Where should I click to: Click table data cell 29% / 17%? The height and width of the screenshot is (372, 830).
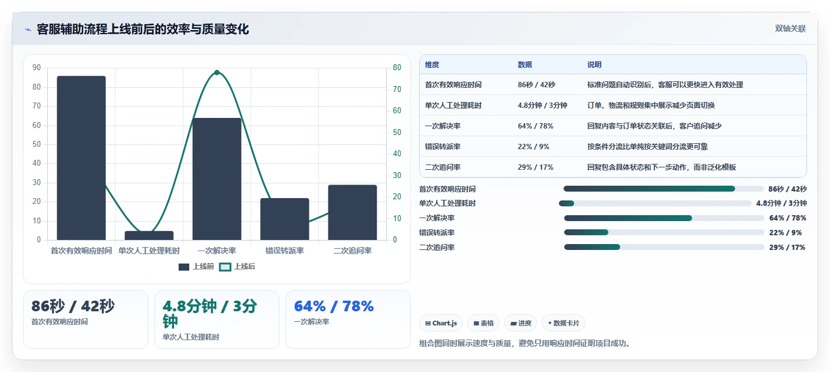[535, 167]
